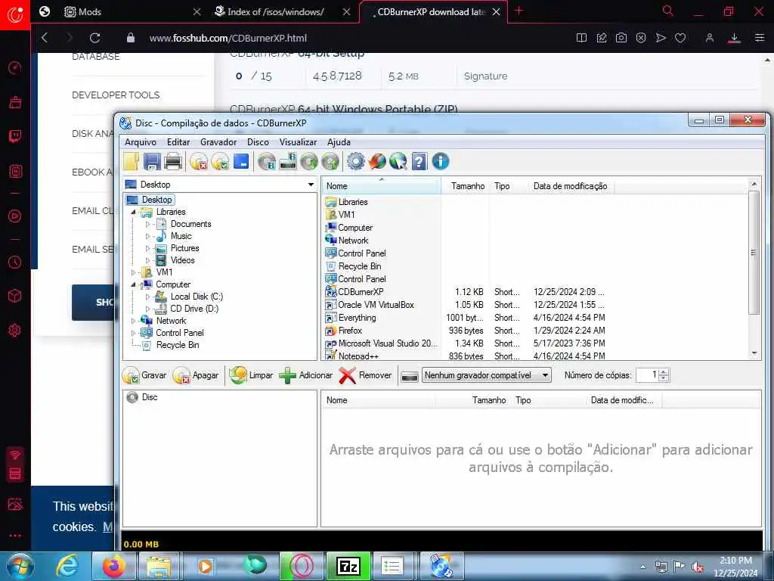Open the Desktop location dropdown
The width and height of the screenshot is (774, 581).
(311, 185)
